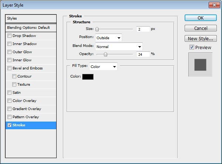This screenshot has height=164, width=222.
Task: Check the Inner Glow checkbox
Action: pyautogui.click(x=9, y=60)
